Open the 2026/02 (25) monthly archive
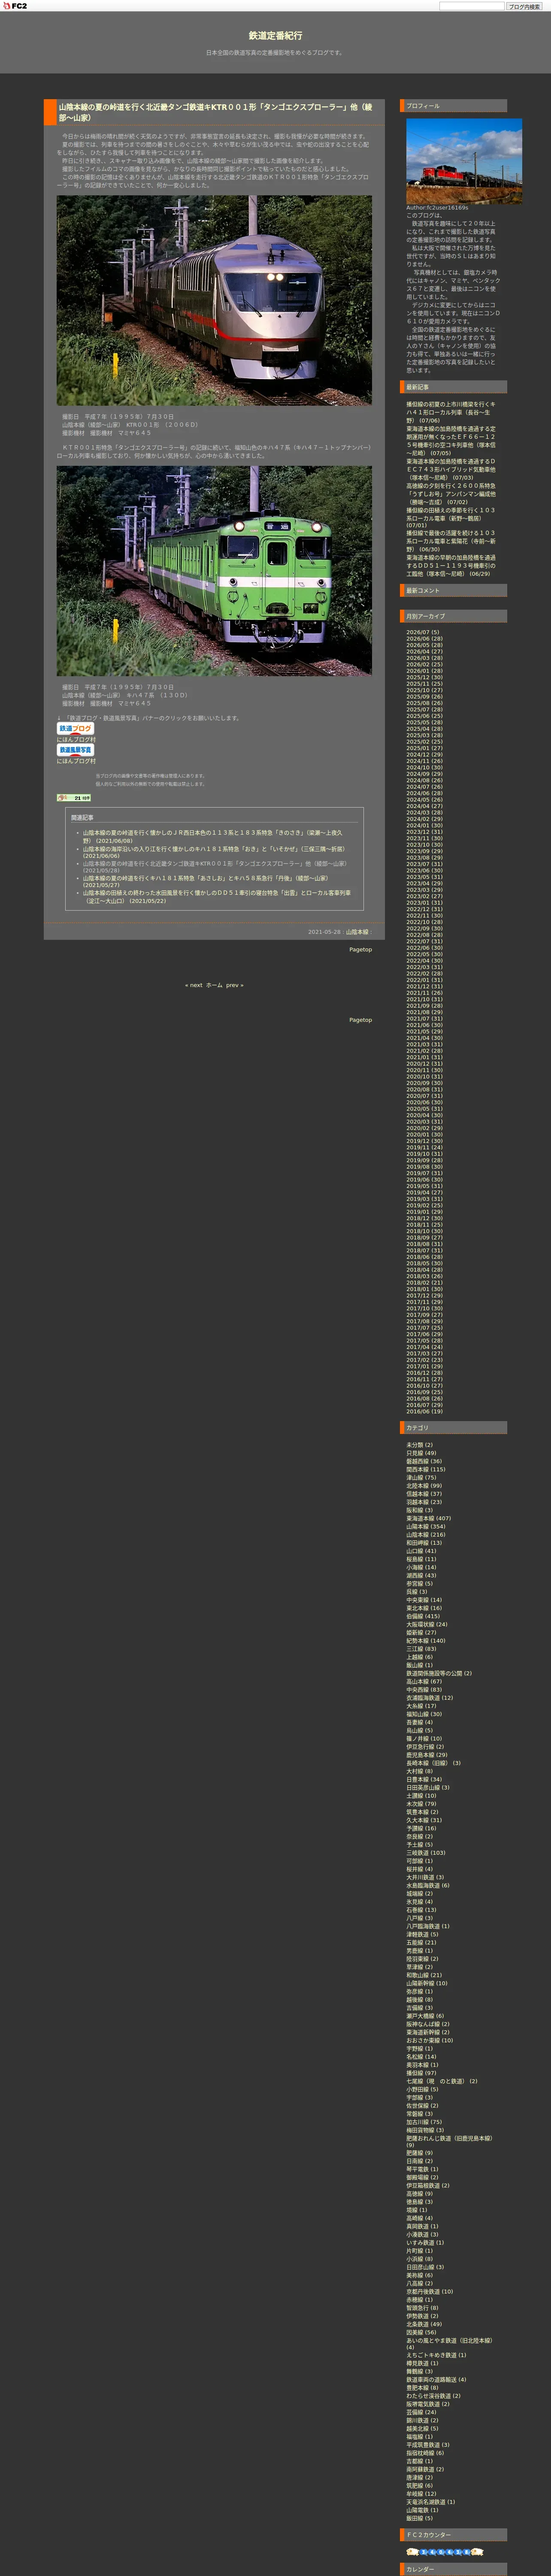Image resolution: width=551 pixels, height=2576 pixels. 424,665
